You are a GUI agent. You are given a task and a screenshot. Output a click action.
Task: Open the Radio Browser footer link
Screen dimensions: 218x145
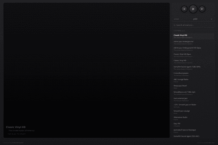coord(18,143)
